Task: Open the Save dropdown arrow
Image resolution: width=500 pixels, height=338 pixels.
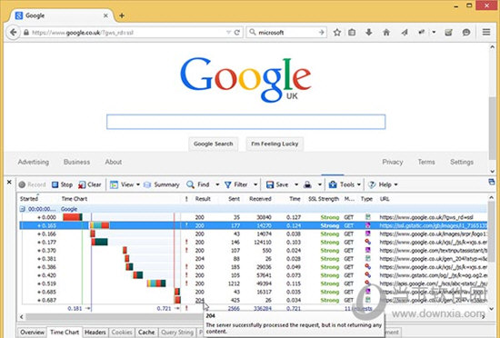Action: pyautogui.click(x=296, y=184)
